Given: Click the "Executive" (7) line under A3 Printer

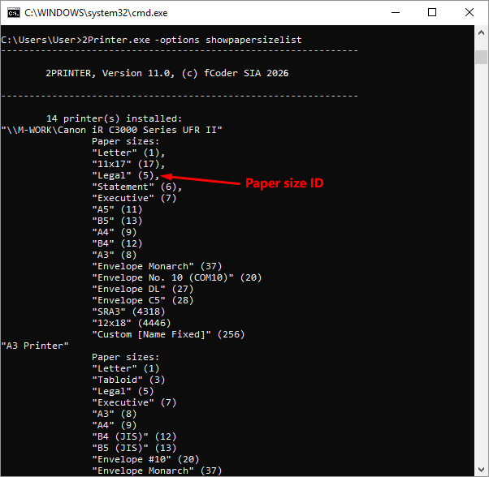Looking at the screenshot, I should tap(134, 402).
